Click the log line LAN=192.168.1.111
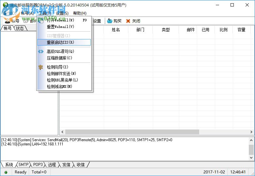Viewport: 255px width, 176px height. coord(32,144)
